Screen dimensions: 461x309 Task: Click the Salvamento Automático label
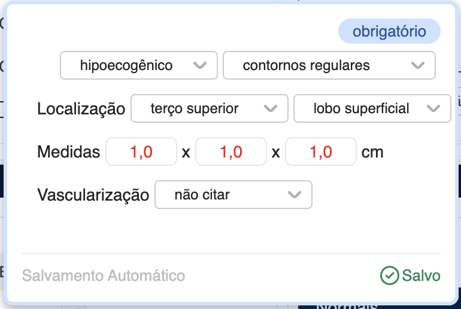(x=104, y=275)
